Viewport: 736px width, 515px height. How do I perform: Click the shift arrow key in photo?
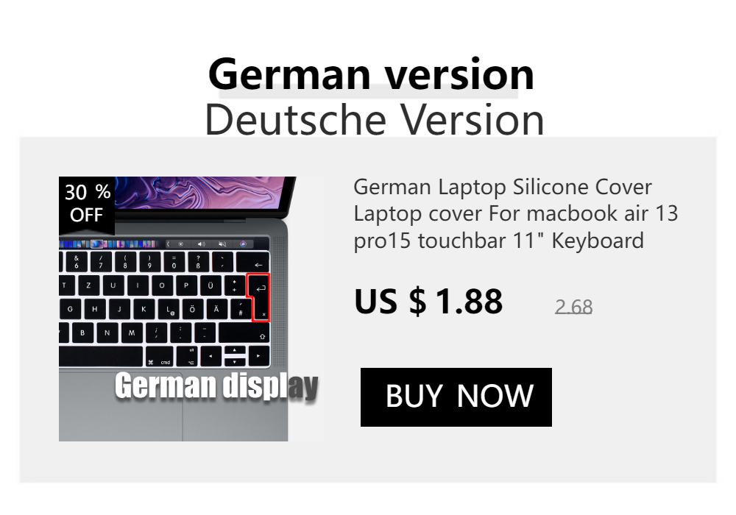coord(244,333)
